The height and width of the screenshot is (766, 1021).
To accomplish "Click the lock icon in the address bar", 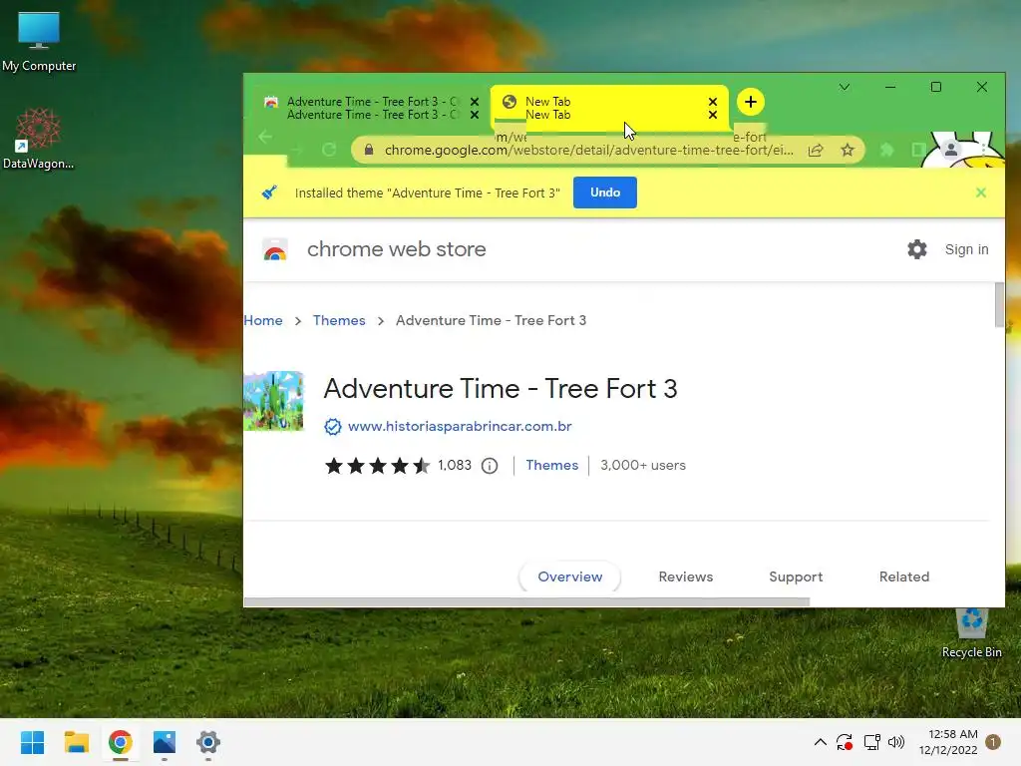I will point(369,150).
